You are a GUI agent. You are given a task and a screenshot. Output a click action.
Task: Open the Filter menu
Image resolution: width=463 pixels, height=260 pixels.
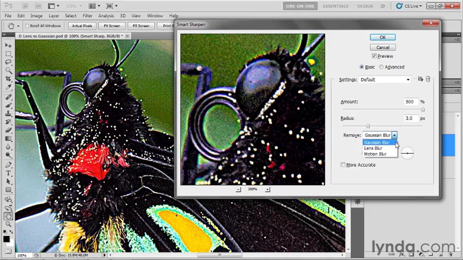pos(87,16)
